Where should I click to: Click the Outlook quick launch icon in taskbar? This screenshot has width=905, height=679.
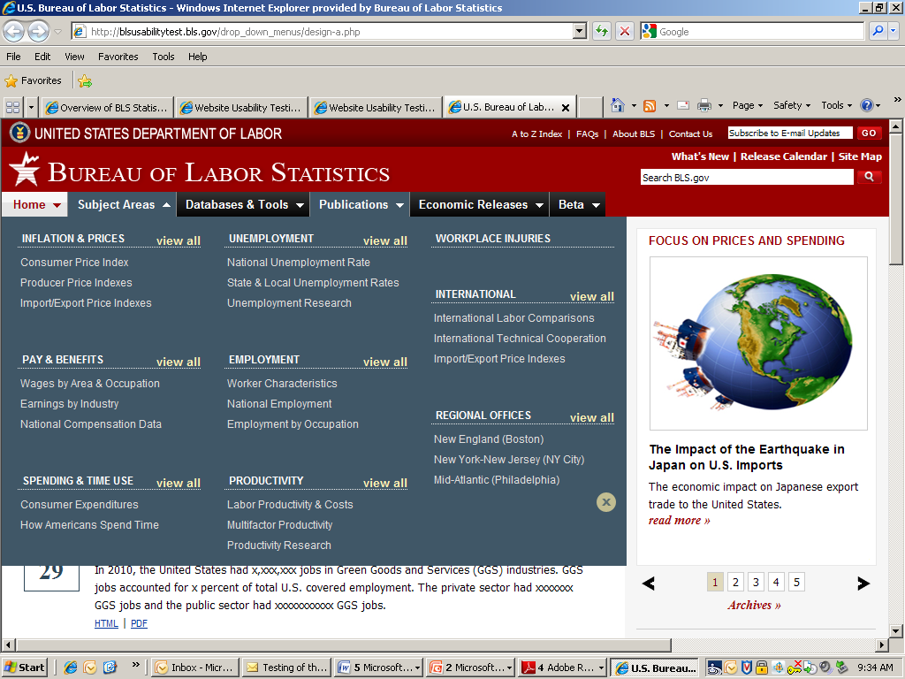point(90,668)
